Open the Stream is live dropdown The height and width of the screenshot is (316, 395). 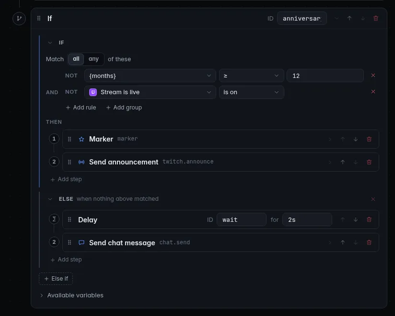pyautogui.click(x=150, y=92)
